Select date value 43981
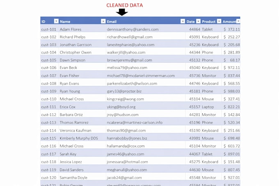 (x=194, y=138)
